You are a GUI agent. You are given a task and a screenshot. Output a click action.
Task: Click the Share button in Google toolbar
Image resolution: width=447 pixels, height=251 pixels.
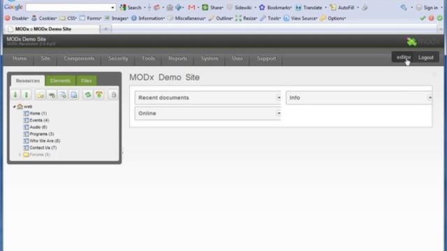coord(212,8)
